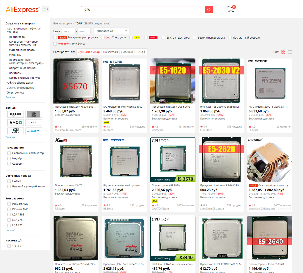Click the search field containing CPU

[x=143, y=10]
